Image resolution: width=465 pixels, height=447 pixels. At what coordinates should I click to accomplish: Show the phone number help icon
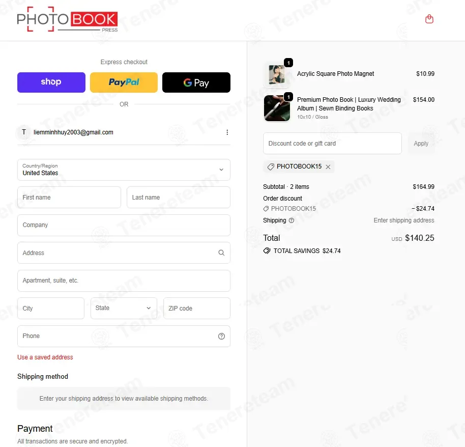tap(221, 337)
